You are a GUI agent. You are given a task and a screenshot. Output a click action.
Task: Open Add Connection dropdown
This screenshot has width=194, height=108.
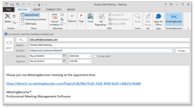120,19
